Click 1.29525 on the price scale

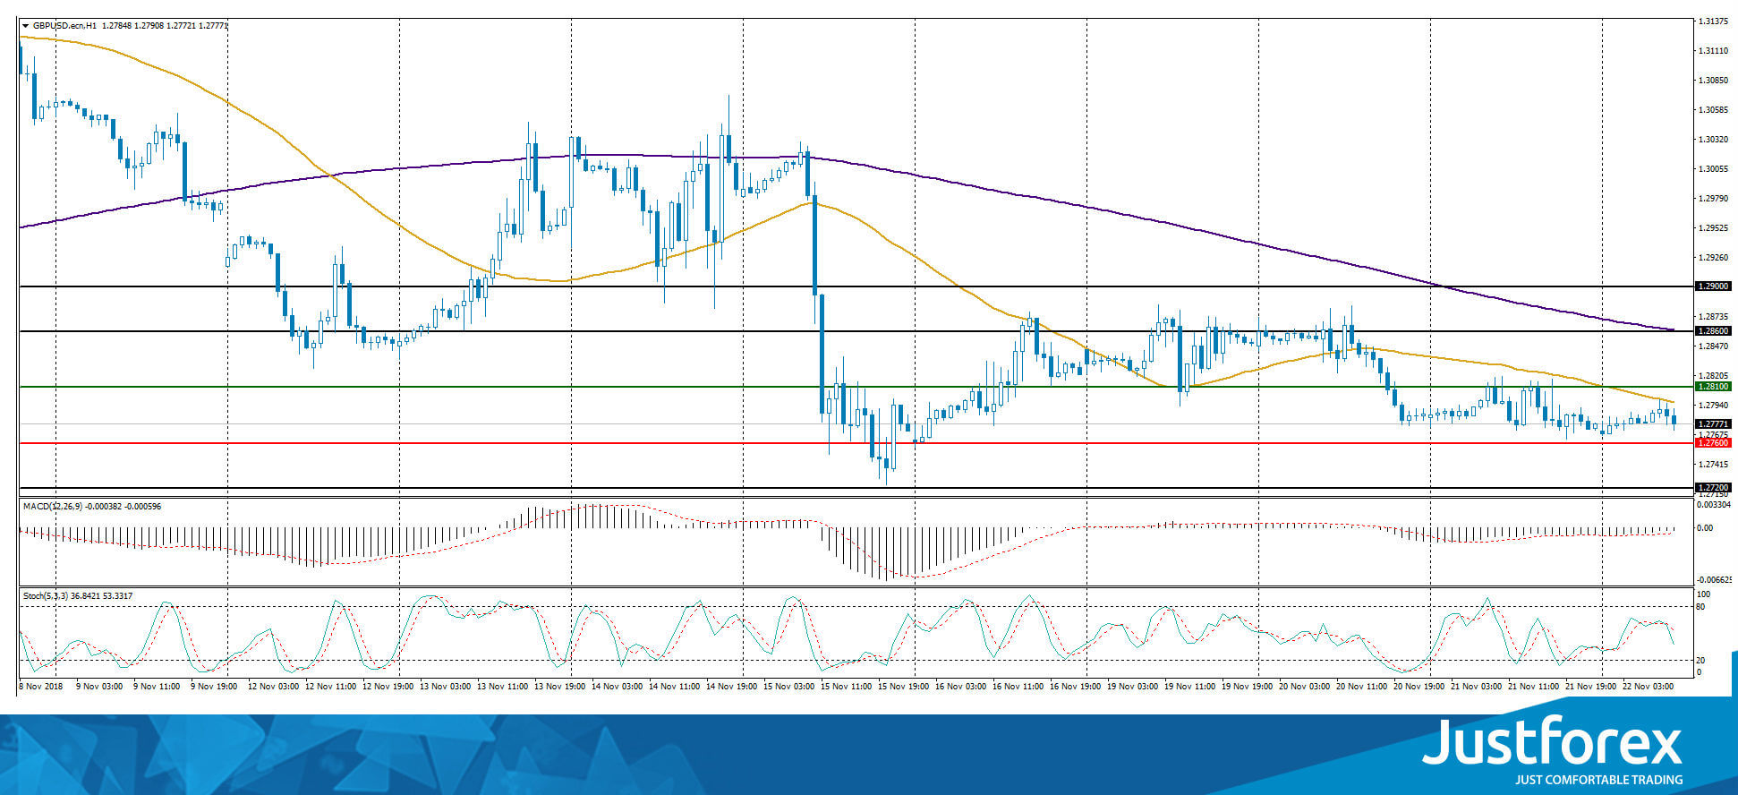tap(1714, 228)
